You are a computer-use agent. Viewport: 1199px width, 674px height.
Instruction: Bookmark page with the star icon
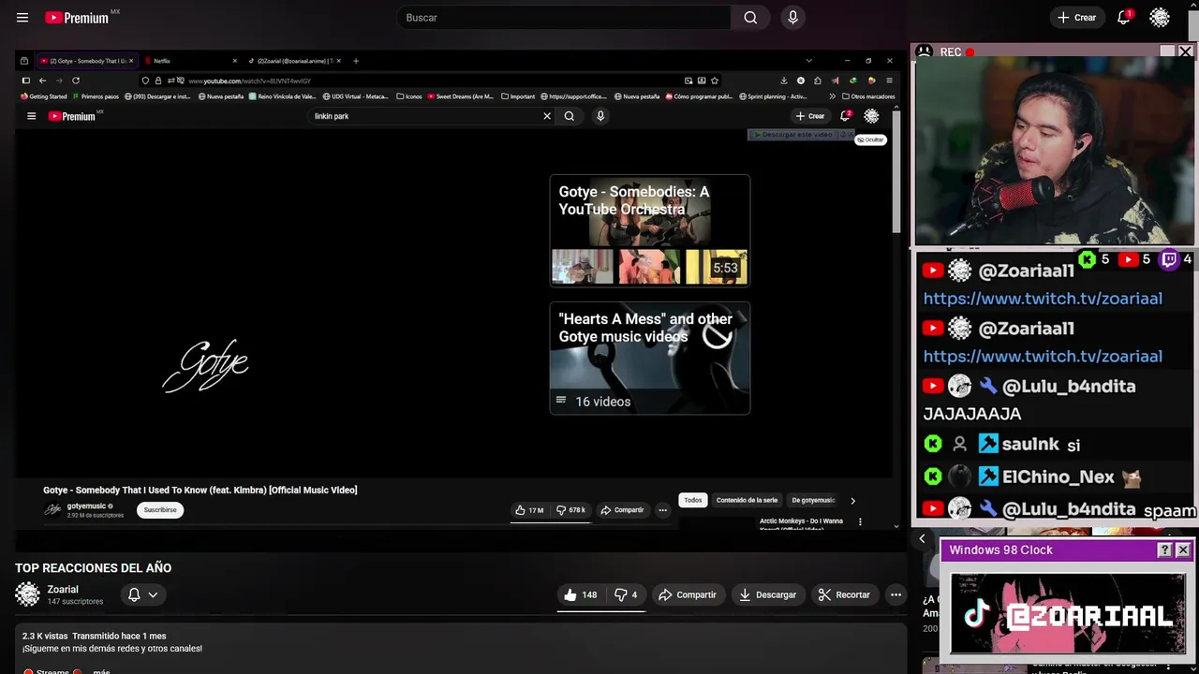tap(715, 81)
